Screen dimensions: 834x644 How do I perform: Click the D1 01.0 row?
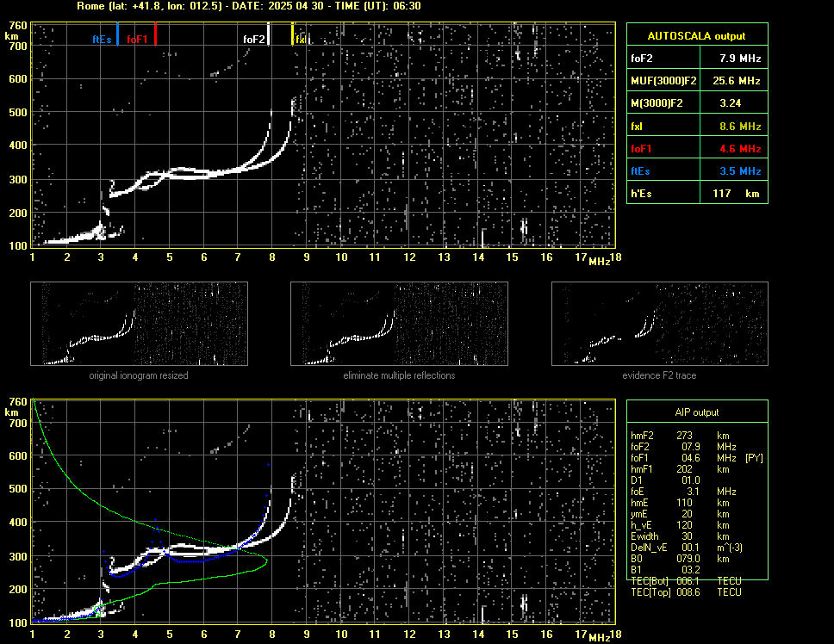tap(665, 480)
